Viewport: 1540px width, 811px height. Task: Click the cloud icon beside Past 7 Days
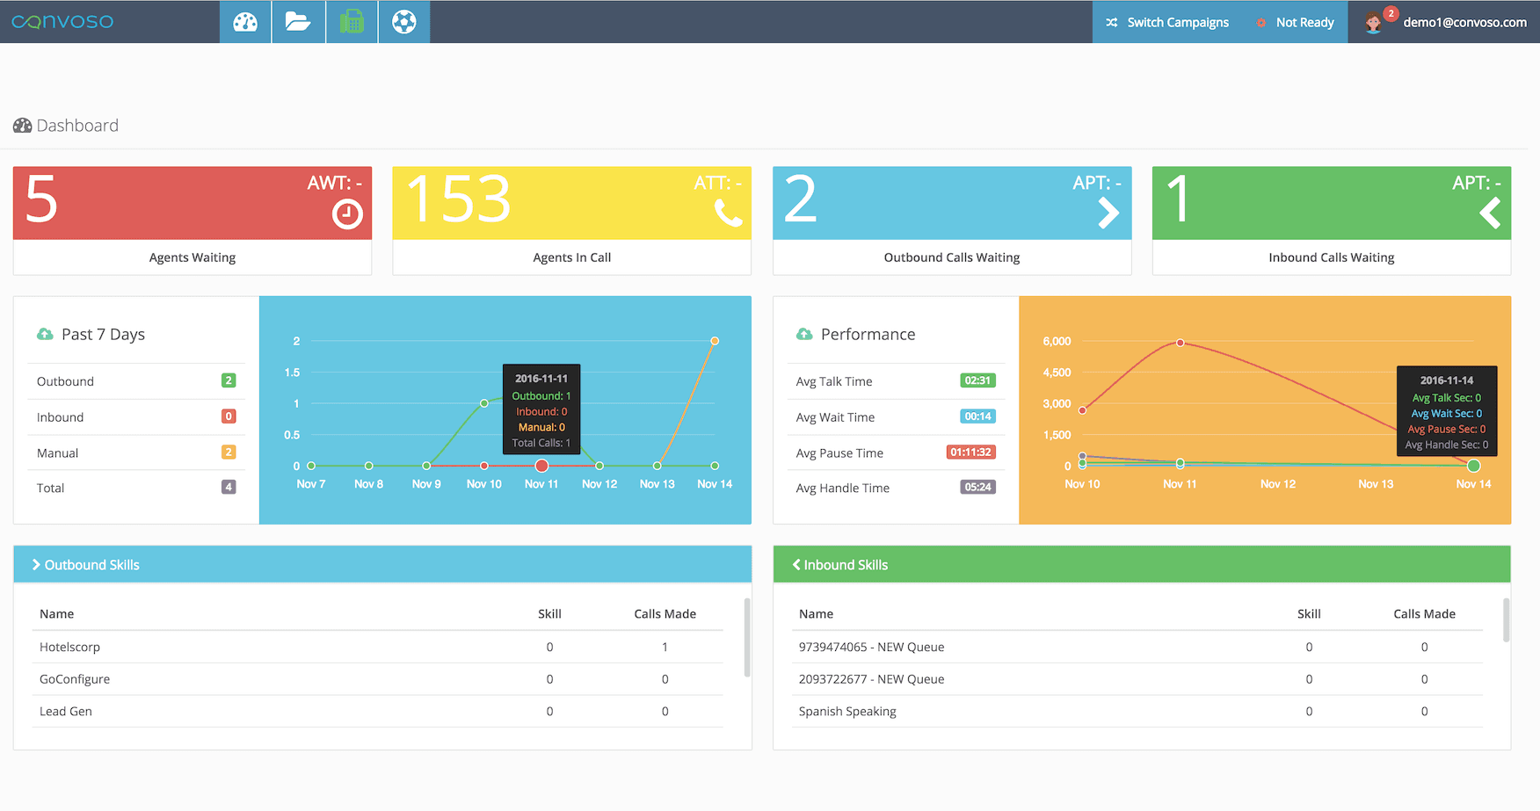tap(45, 334)
